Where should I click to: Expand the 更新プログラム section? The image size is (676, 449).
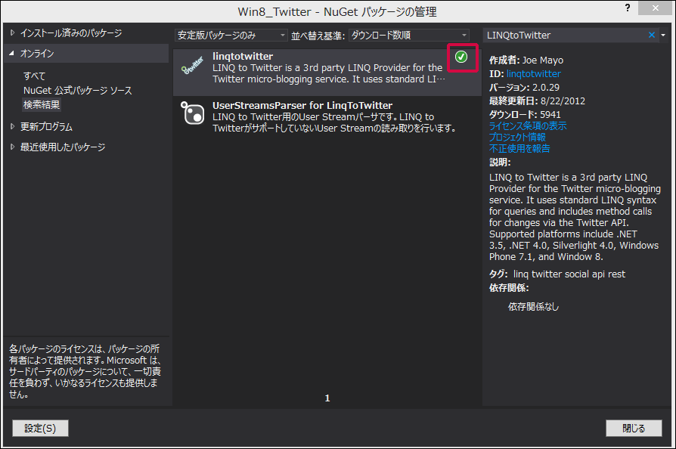[12, 126]
